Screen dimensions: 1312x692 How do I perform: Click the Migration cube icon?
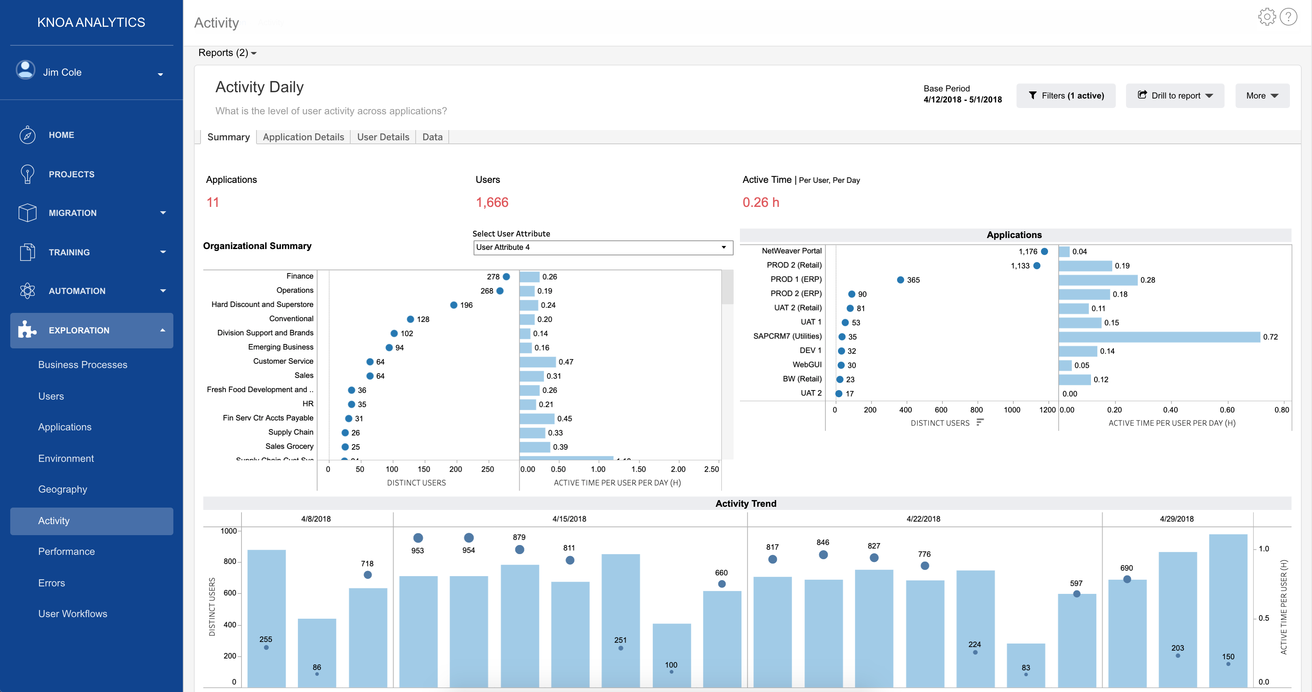click(27, 213)
